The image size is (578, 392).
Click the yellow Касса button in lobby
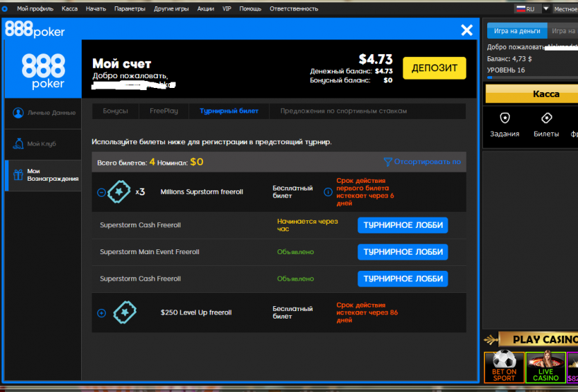532,94
